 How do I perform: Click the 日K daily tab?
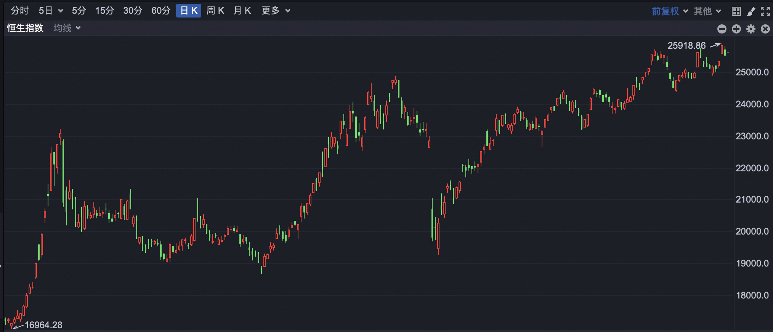[188, 11]
